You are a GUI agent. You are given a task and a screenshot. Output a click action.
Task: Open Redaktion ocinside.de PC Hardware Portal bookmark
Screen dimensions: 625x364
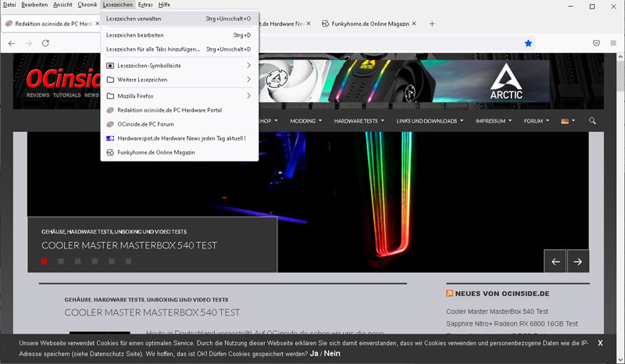180,110
